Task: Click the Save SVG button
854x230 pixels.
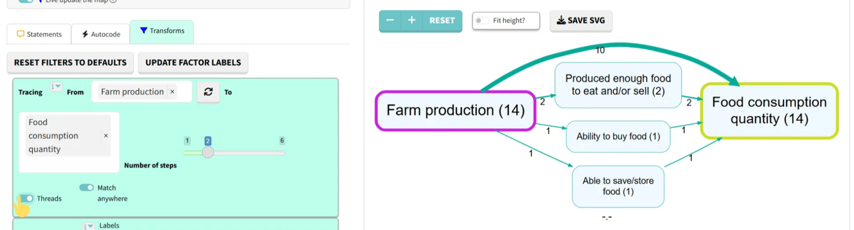Action: point(581,21)
